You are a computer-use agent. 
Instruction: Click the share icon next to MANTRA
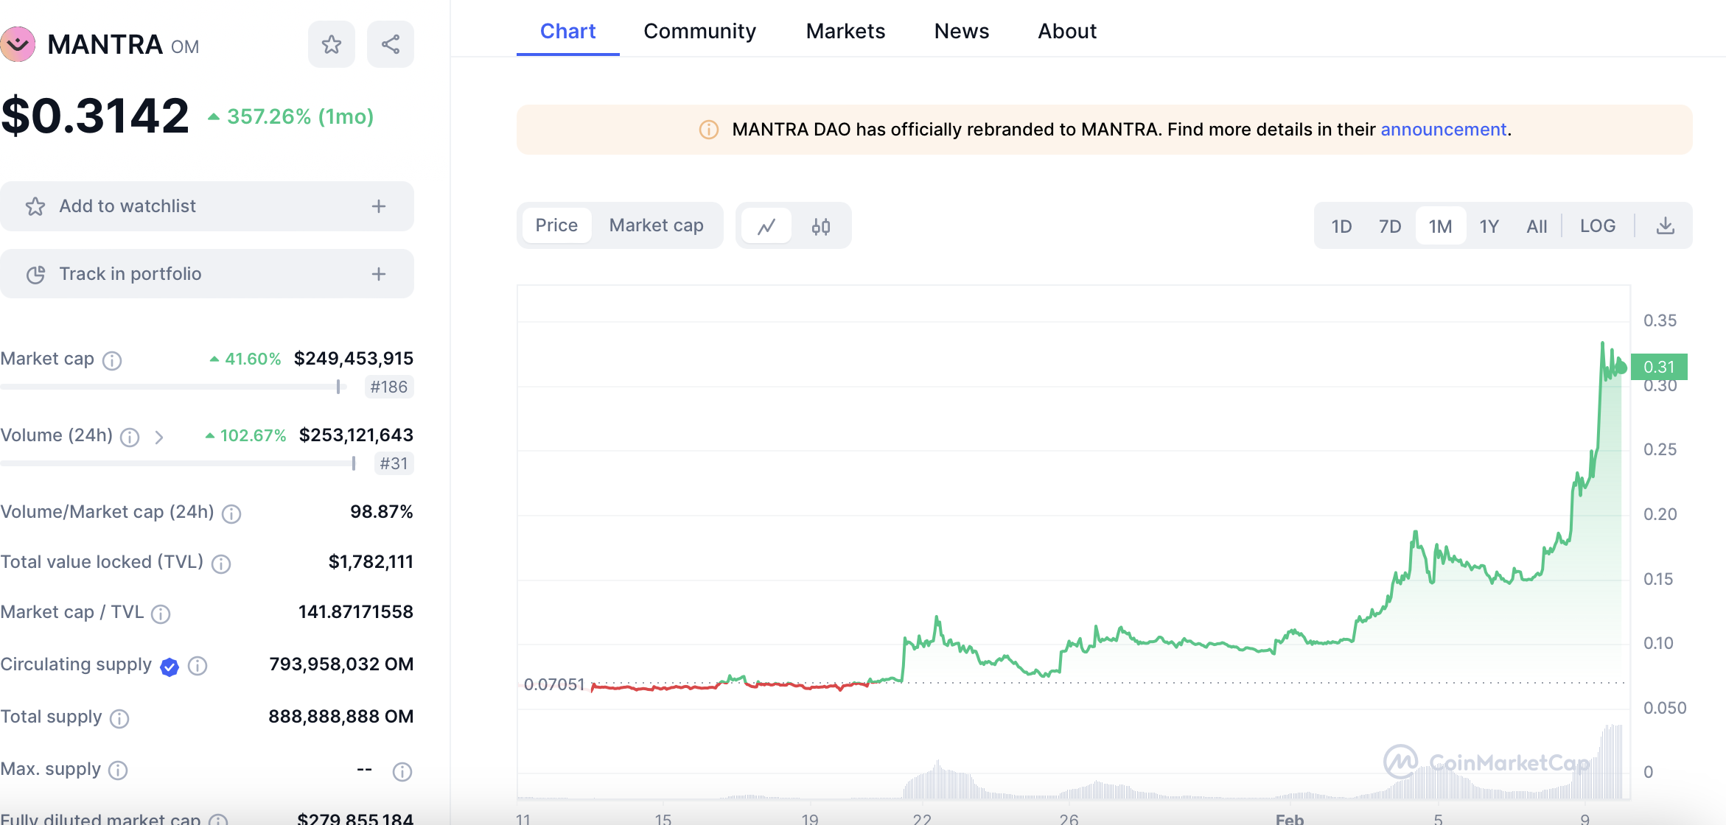[x=391, y=45]
